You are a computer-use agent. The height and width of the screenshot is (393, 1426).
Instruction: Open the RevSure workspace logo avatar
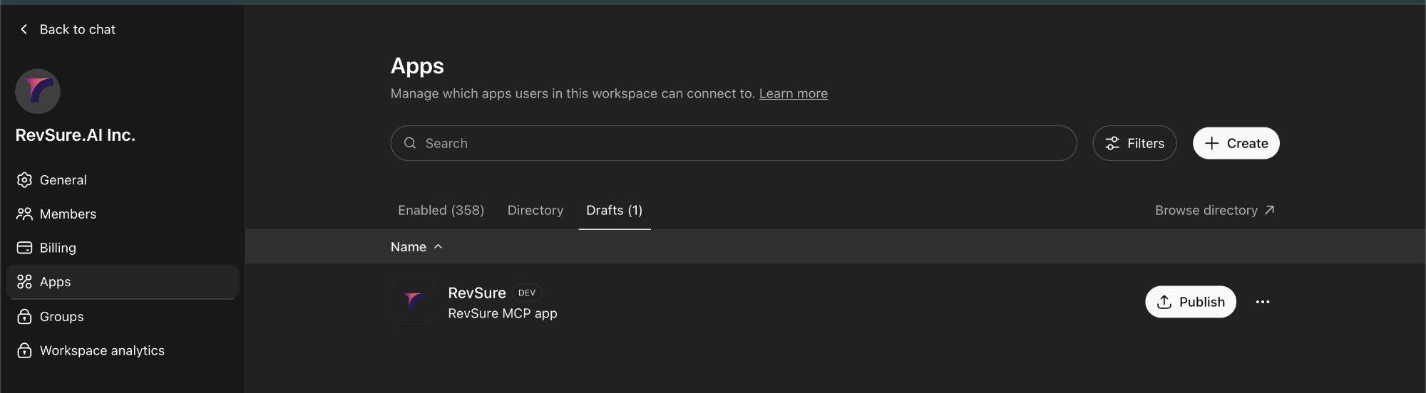point(38,91)
